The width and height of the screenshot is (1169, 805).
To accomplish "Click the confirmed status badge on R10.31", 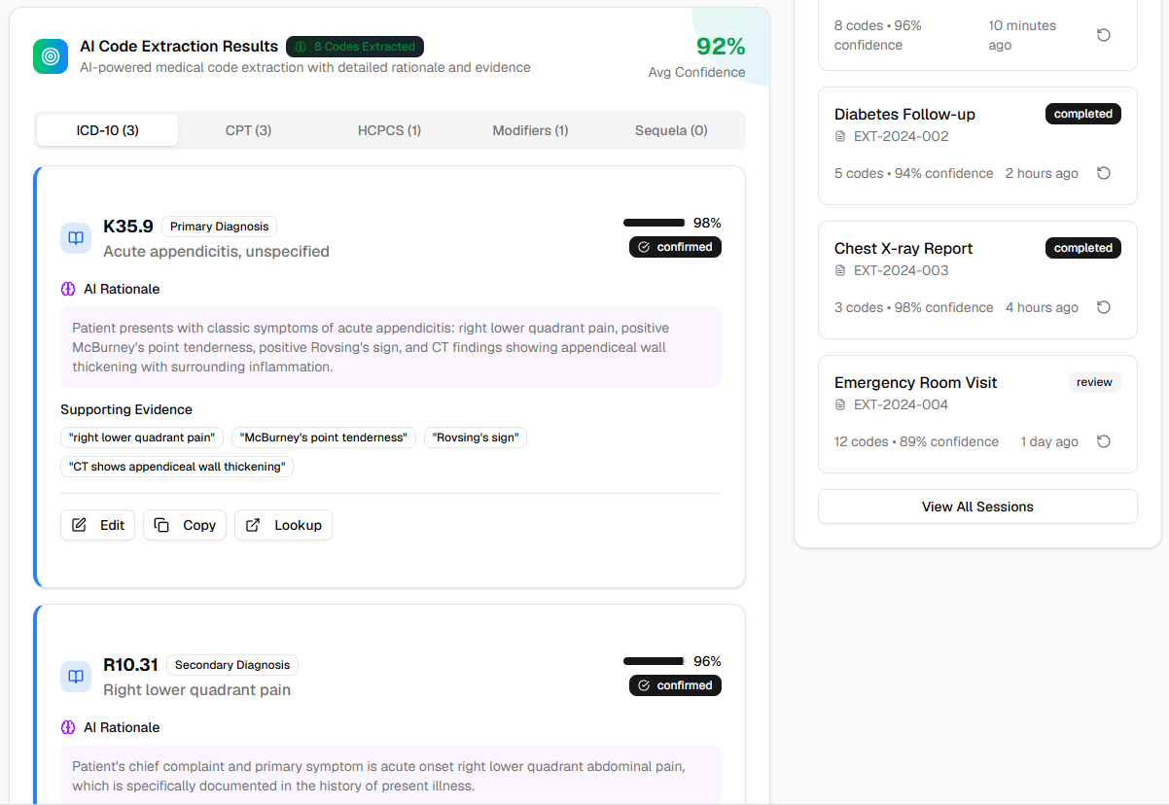I will tap(675, 685).
